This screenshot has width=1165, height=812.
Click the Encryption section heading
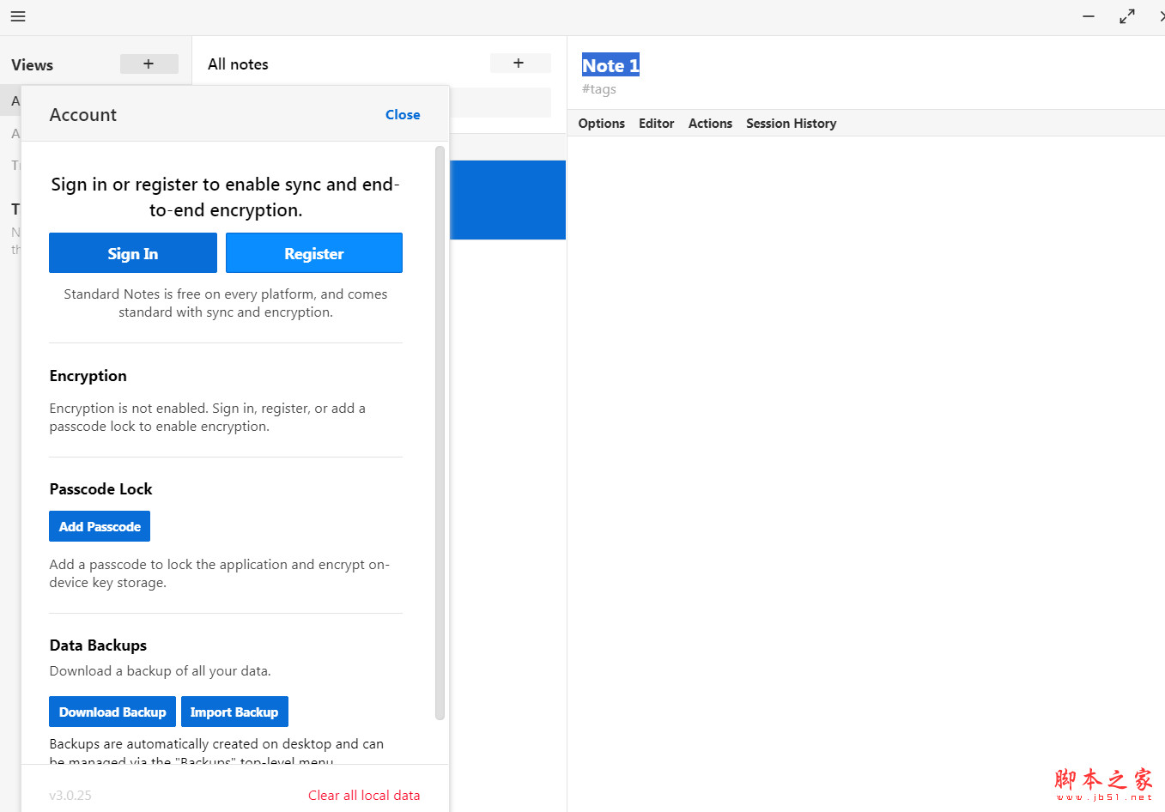(88, 376)
